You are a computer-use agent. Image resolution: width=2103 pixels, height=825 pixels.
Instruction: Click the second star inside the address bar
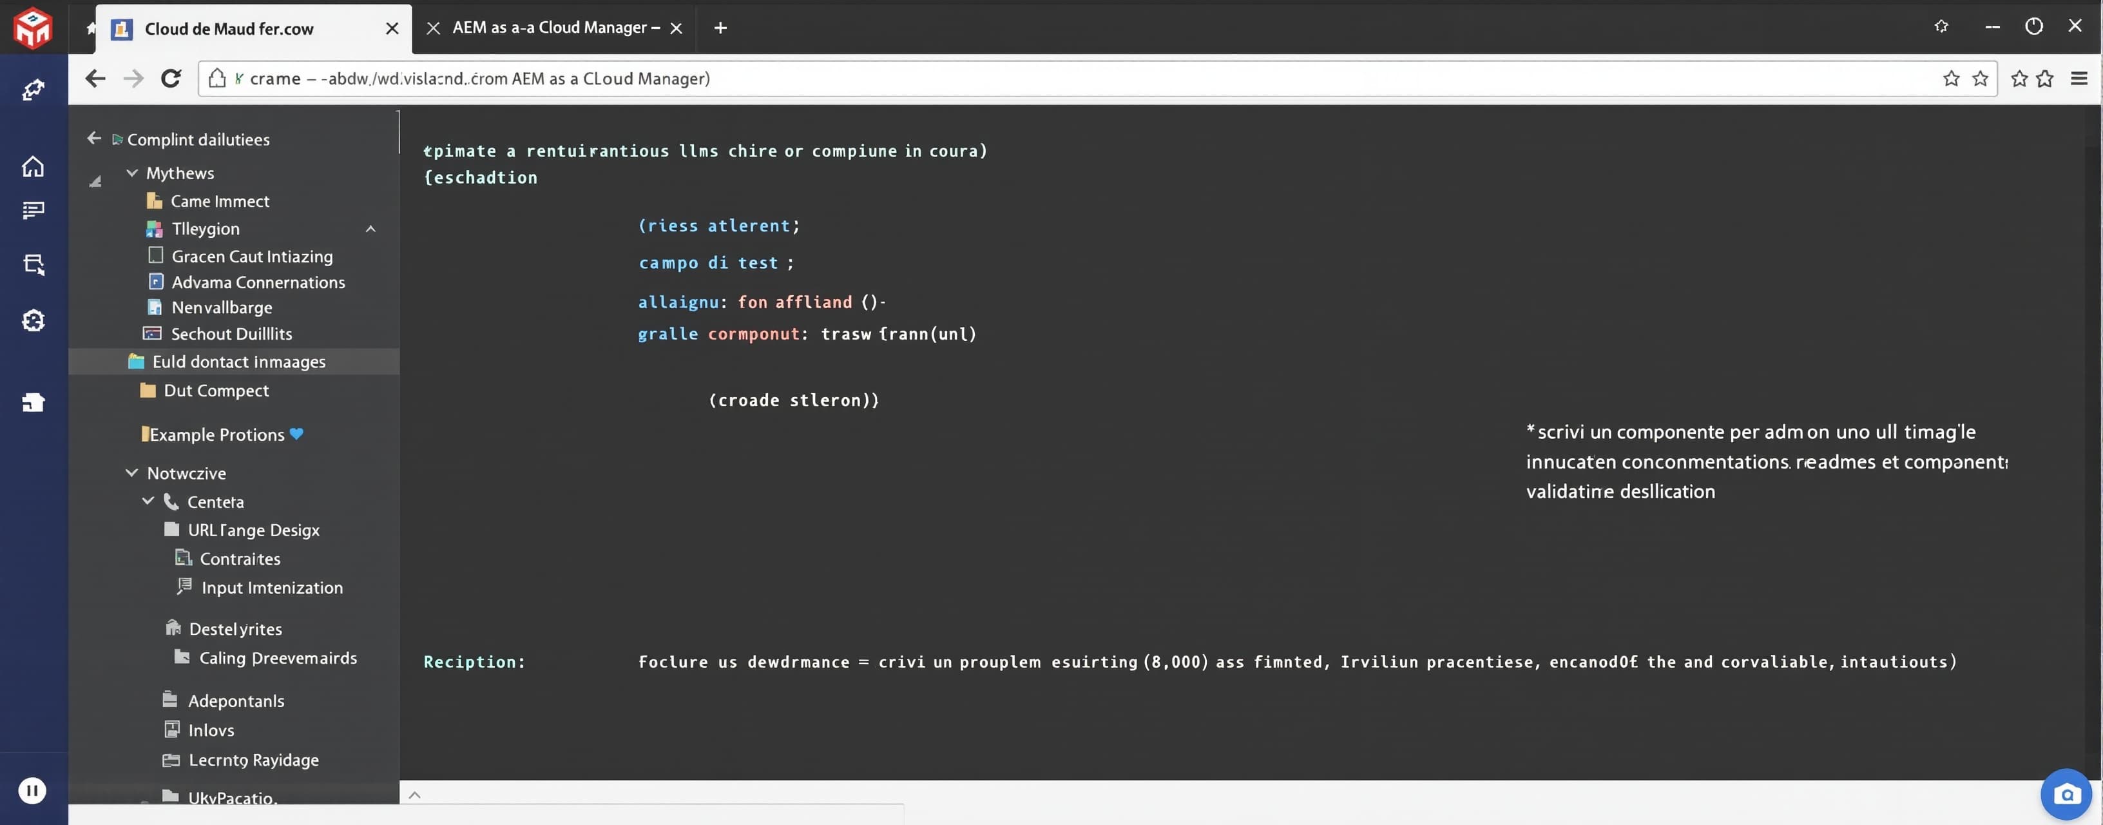pos(1980,79)
